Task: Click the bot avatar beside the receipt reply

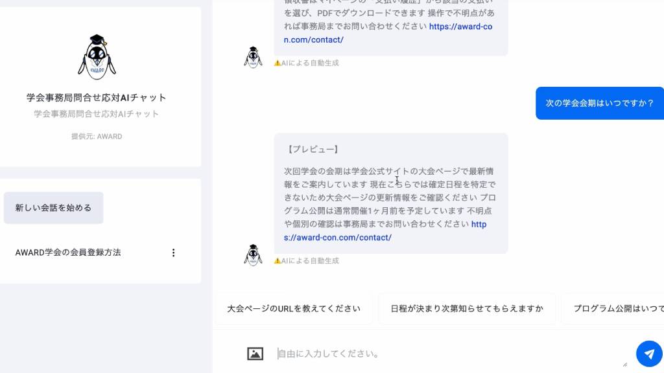Action: point(253,57)
